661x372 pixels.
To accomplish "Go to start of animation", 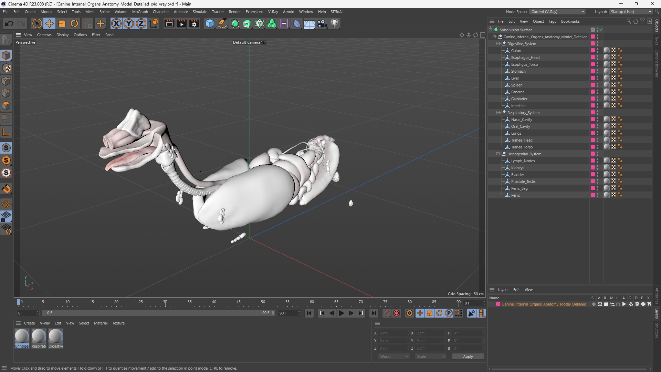I will tap(309, 313).
